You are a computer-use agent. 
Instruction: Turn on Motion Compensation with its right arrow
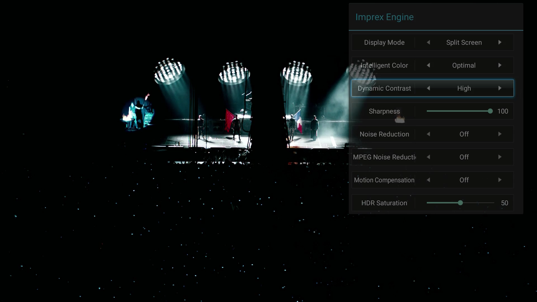pos(500,180)
